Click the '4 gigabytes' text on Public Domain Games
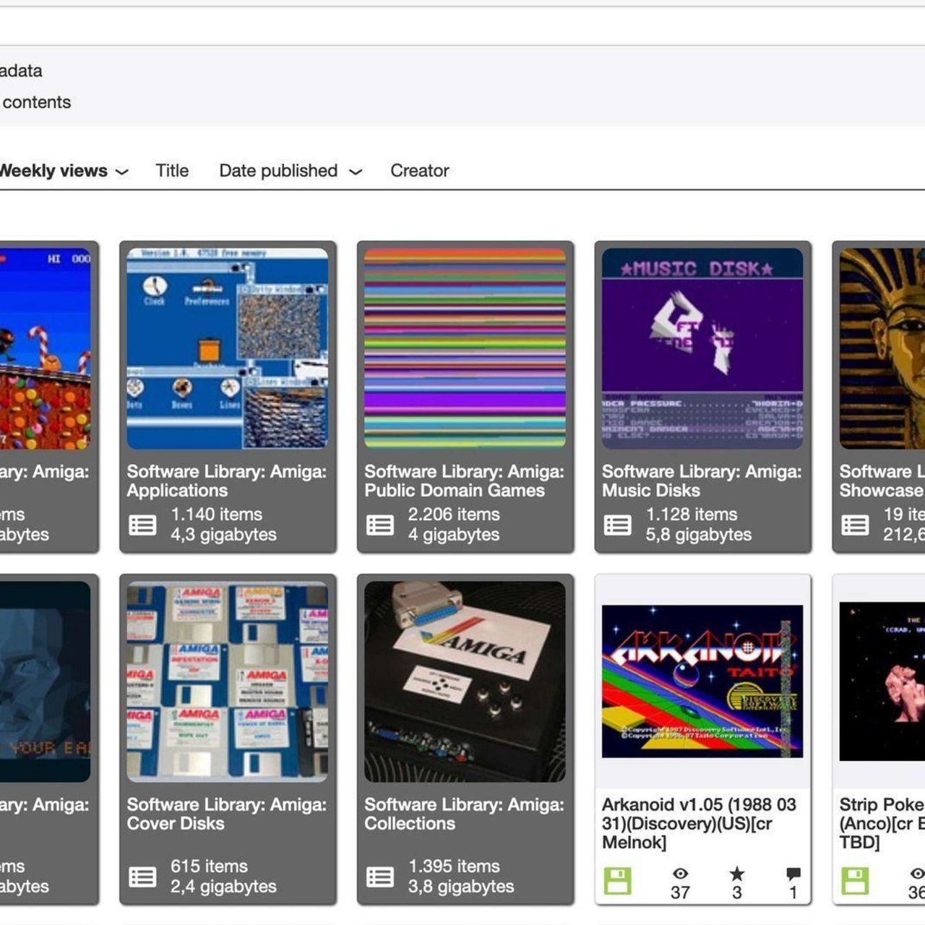The width and height of the screenshot is (925, 925). click(x=454, y=535)
